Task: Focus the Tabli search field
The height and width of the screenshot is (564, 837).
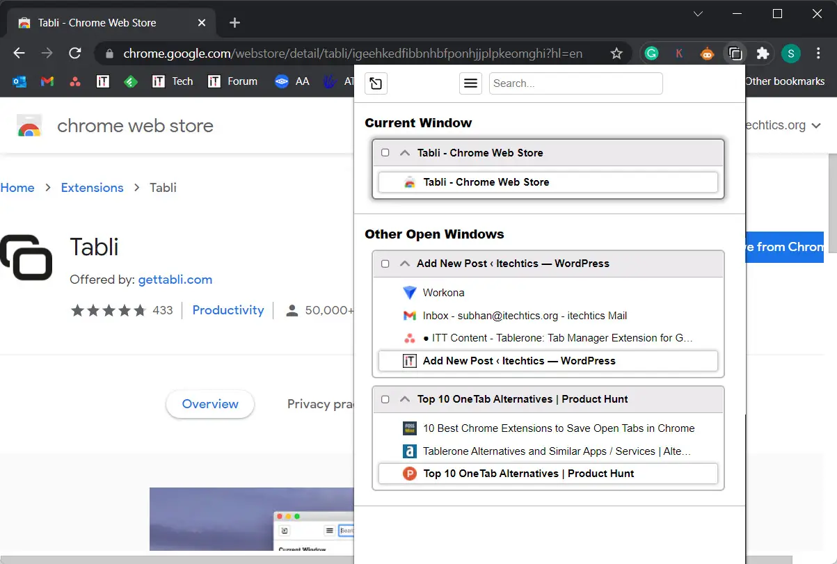Action: 576,83
